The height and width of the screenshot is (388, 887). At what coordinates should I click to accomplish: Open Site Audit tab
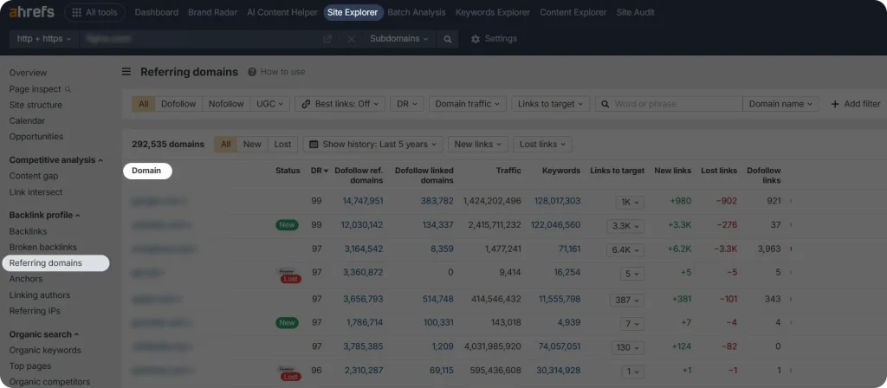coord(635,12)
